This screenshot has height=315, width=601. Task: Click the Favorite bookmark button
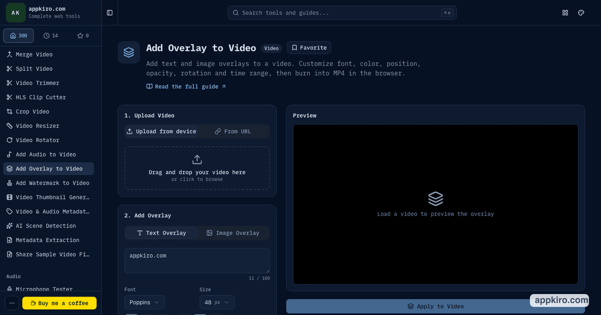(309, 47)
